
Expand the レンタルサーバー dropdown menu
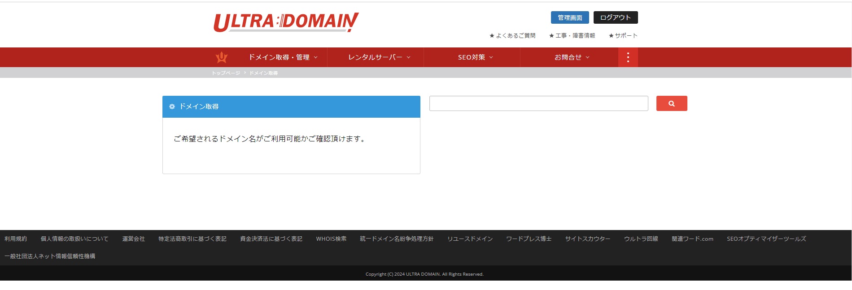pyautogui.click(x=379, y=57)
